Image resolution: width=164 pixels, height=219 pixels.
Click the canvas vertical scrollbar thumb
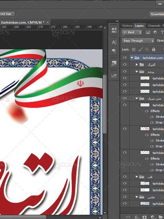click(105, 104)
